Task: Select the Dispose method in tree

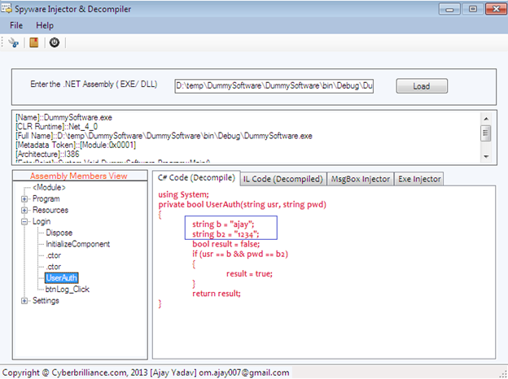Action: [x=59, y=233]
